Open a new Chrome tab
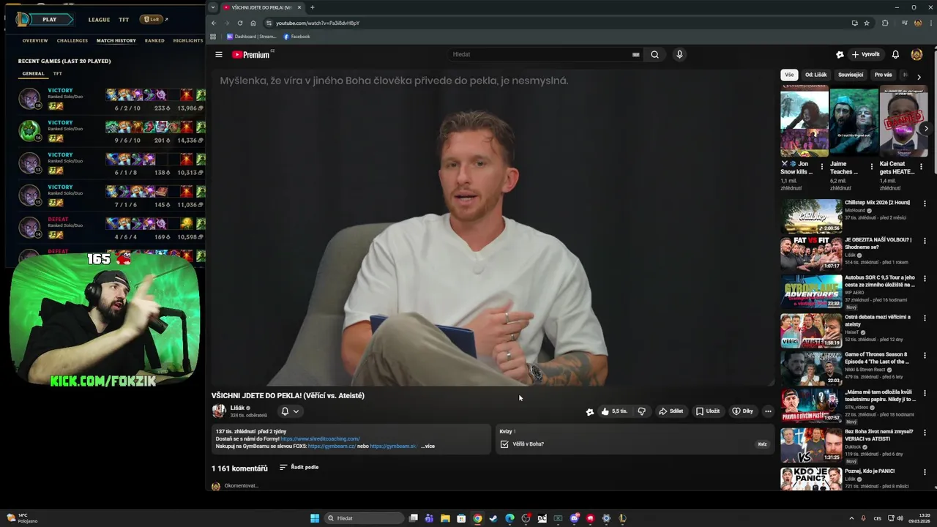The width and height of the screenshot is (937, 527). click(312, 7)
